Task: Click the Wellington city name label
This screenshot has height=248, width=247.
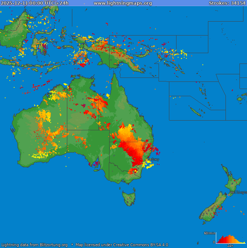Action: pyautogui.click(x=238, y=192)
